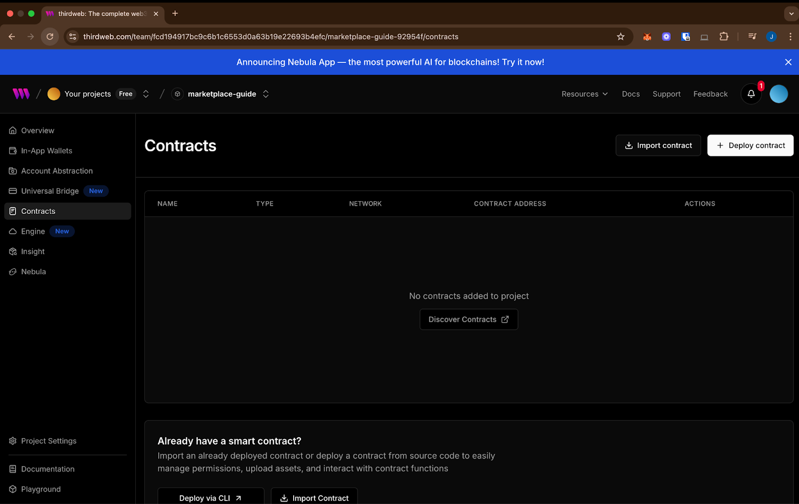The width and height of the screenshot is (799, 504).
Task: Open the Resources dropdown menu
Action: pyautogui.click(x=584, y=94)
